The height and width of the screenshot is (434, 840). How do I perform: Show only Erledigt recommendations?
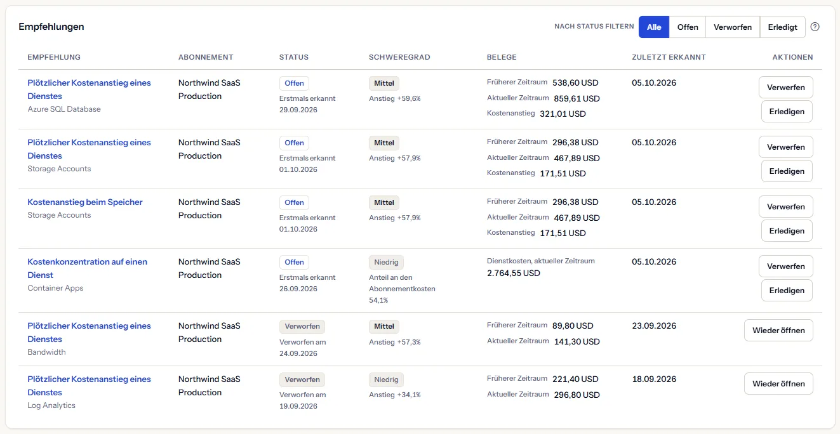click(783, 27)
